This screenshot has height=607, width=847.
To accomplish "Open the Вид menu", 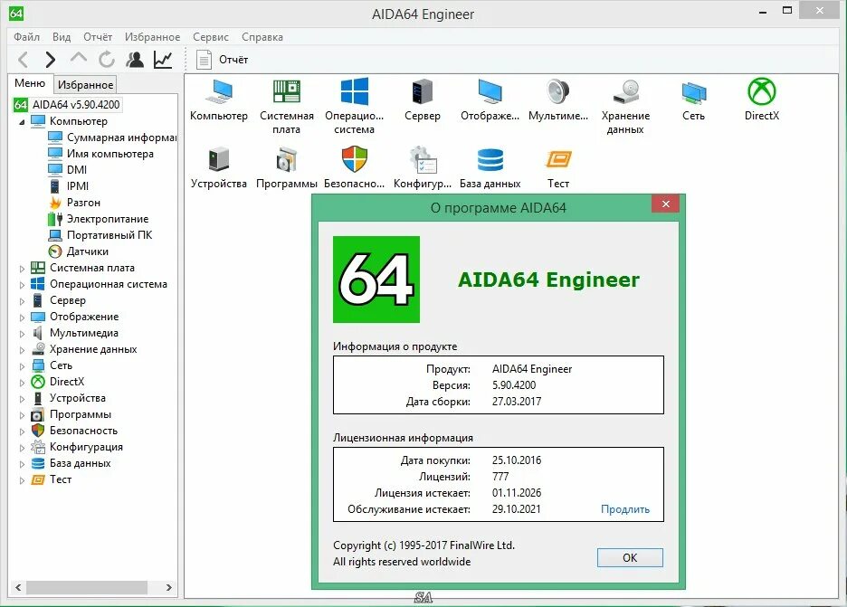I will click(62, 37).
